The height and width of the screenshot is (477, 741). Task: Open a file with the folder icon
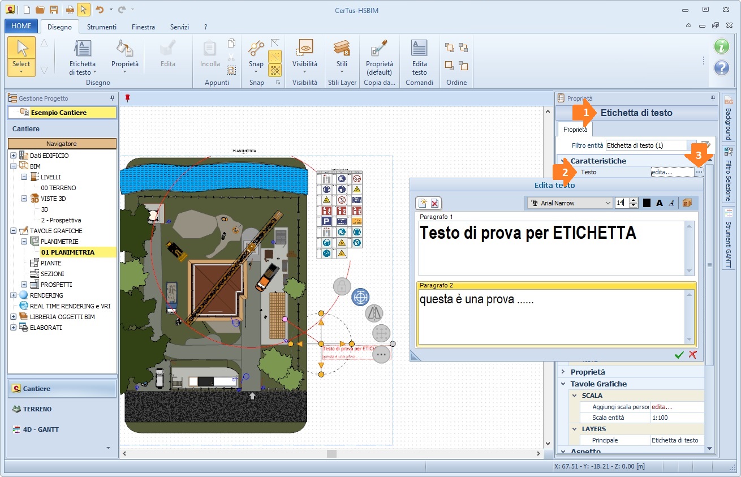pyautogui.click(x=40, y=10)
